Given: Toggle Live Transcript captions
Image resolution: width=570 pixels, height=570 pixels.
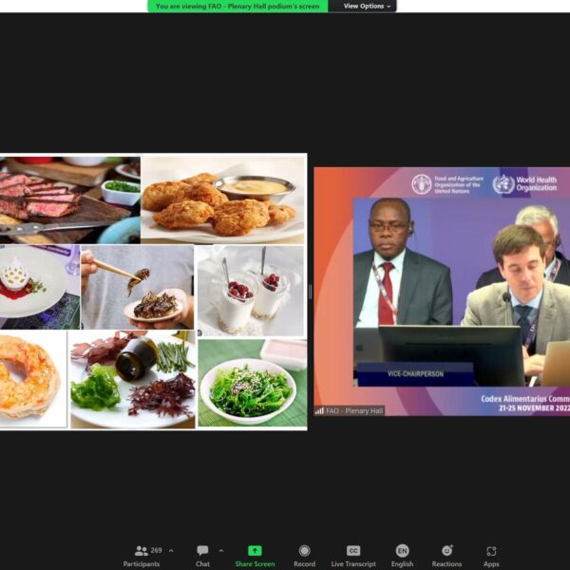Looking at the screenshot, I should pos(353,554).
